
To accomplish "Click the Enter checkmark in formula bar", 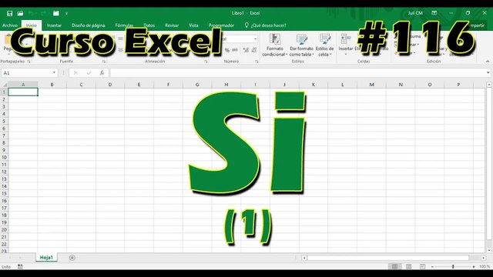I will pyautogui.click(x=89, y=73).
